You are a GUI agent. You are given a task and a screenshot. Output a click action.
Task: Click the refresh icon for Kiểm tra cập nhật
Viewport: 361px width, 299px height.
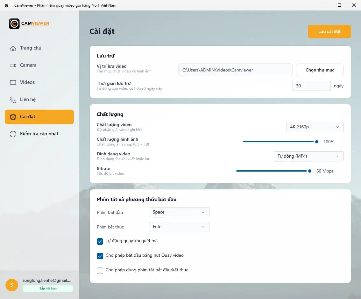click(x=13, y=134)
